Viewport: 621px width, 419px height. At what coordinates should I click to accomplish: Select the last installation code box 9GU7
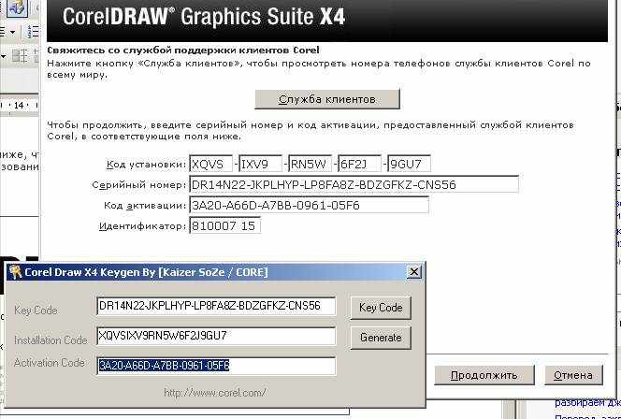click(410, 164)
